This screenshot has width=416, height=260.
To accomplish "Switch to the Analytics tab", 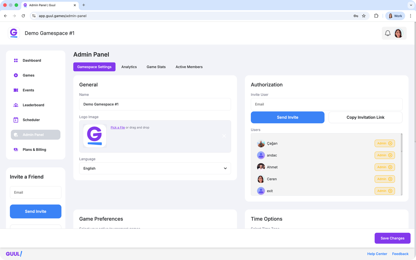I will point(129,67).
